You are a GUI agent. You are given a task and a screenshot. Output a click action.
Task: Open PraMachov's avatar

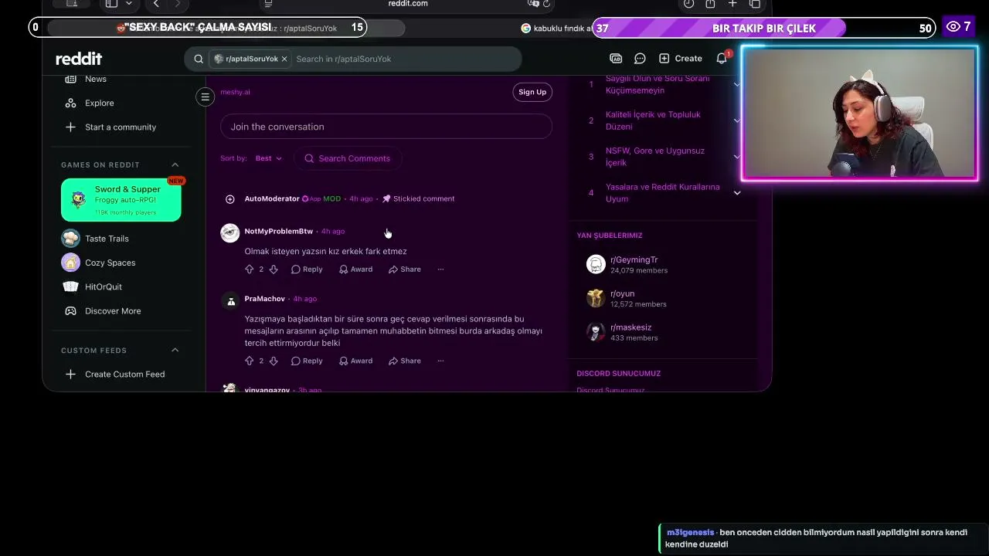tap(230, 301)
